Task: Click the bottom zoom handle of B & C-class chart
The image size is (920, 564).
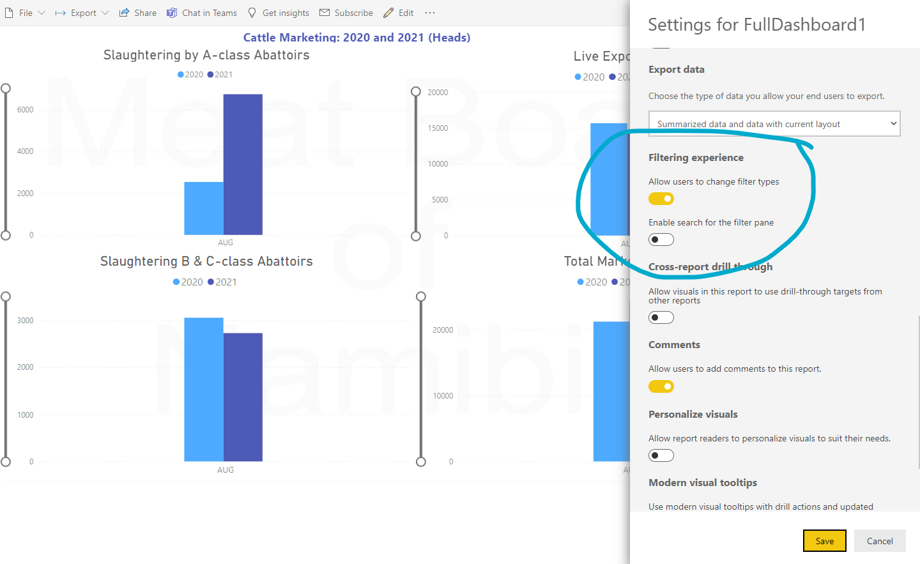Action: click(6, 462)
